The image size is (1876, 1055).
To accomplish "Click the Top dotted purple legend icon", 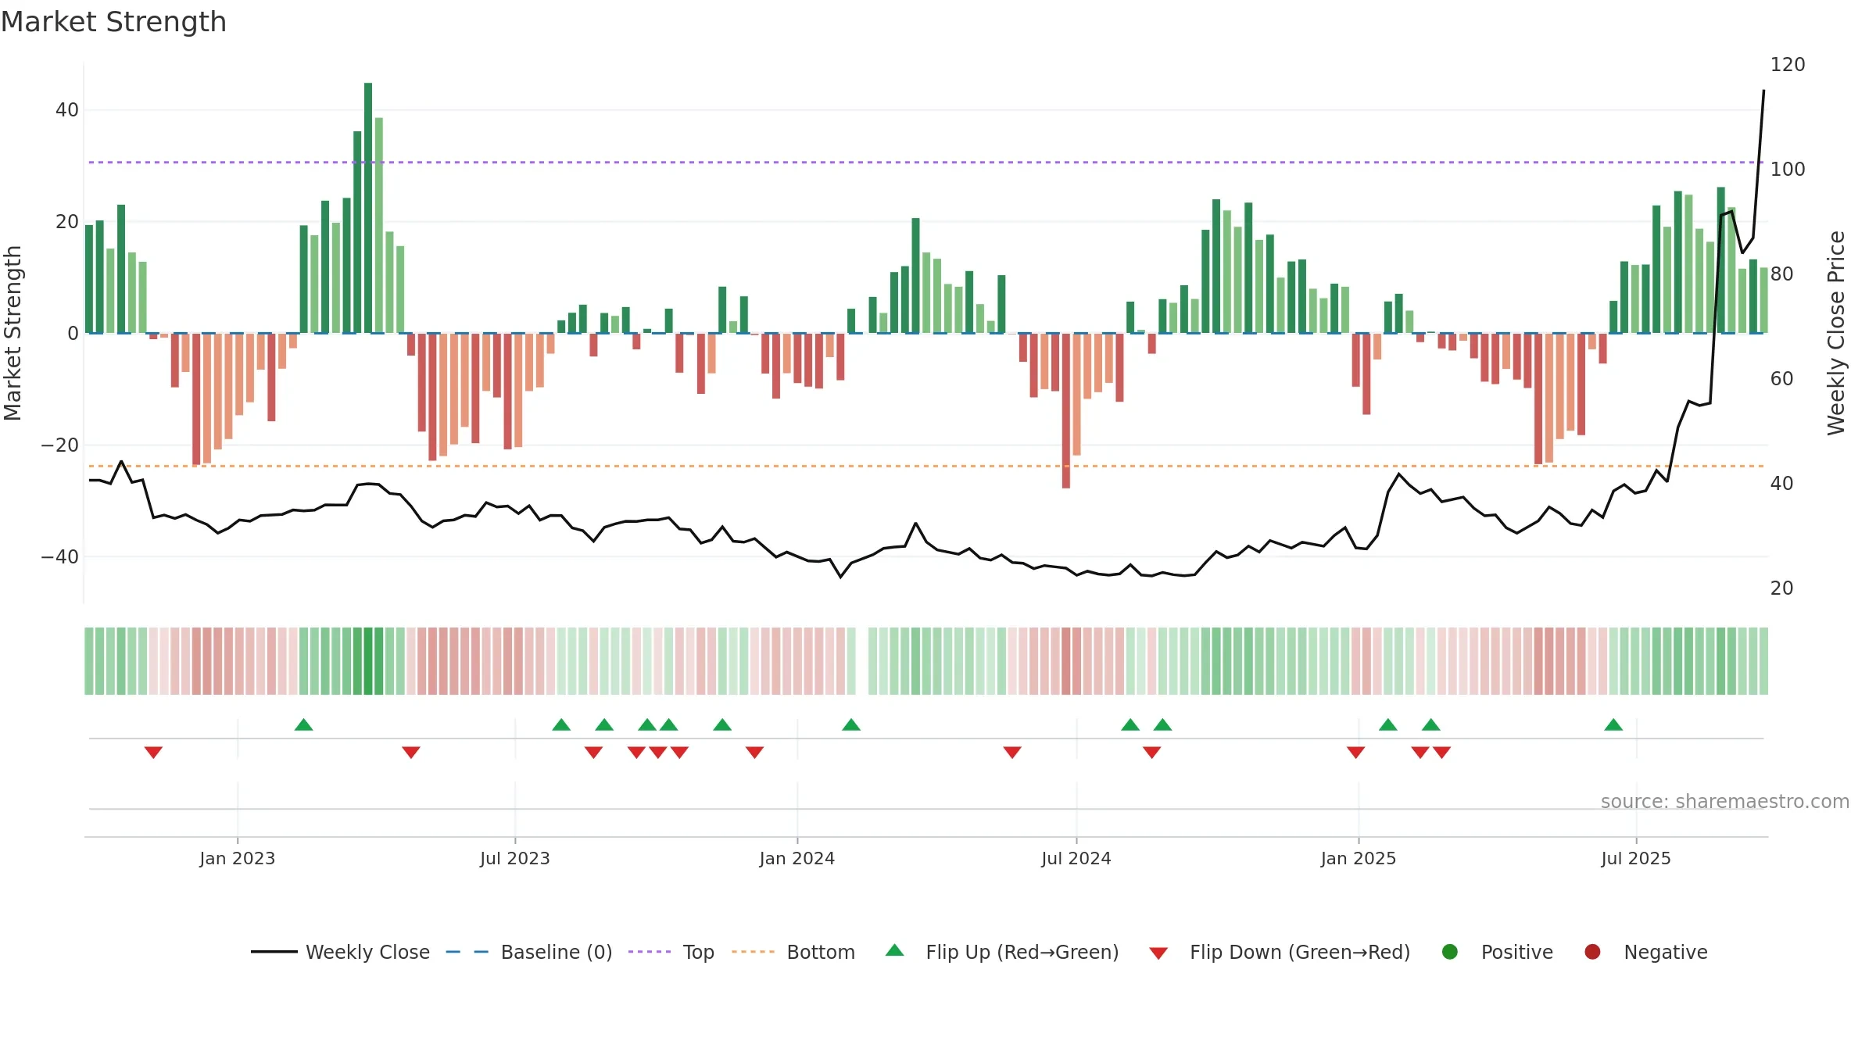I will pyautogui.click(x=650, y=952).
